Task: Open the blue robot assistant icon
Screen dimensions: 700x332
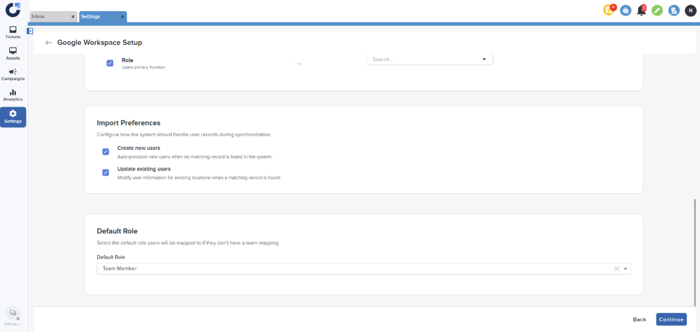Action: pos(625,10)
